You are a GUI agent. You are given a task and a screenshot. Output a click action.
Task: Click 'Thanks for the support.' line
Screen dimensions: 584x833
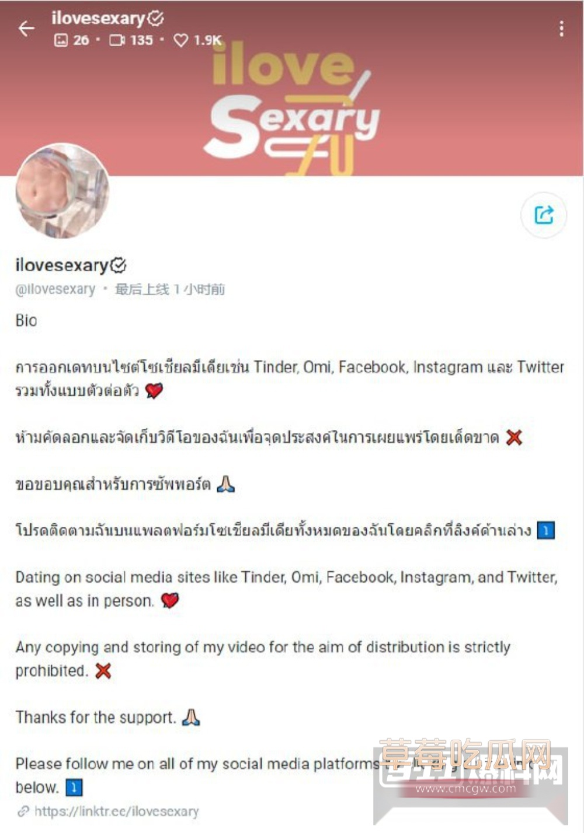[x=95, y=717]
